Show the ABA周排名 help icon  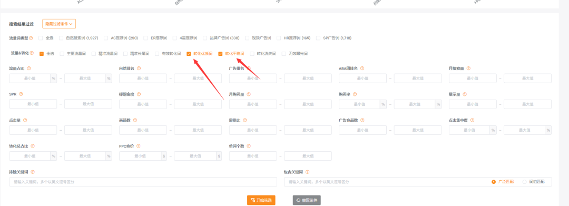[362, 68]
